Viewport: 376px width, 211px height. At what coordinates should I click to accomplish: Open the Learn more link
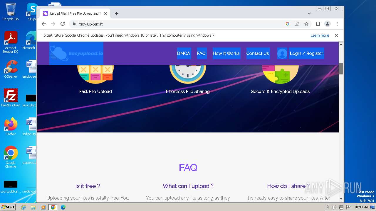pos(320,35)
